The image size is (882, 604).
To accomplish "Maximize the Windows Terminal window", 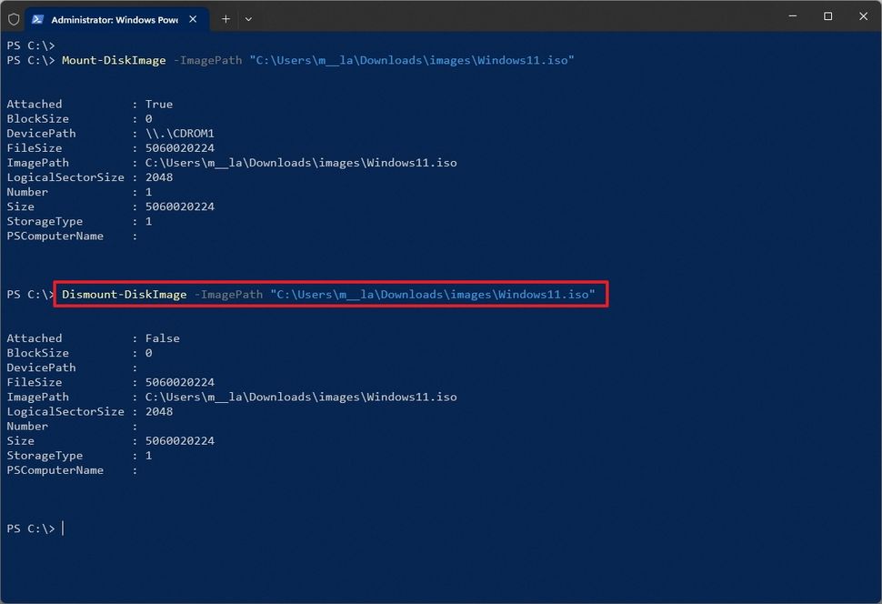I will [827, 16].
